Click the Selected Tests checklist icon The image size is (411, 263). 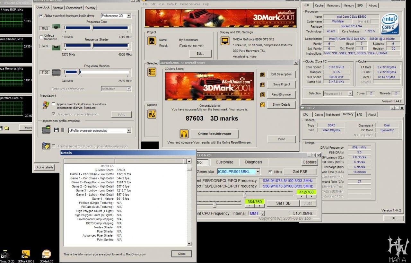tap(152, 72)
